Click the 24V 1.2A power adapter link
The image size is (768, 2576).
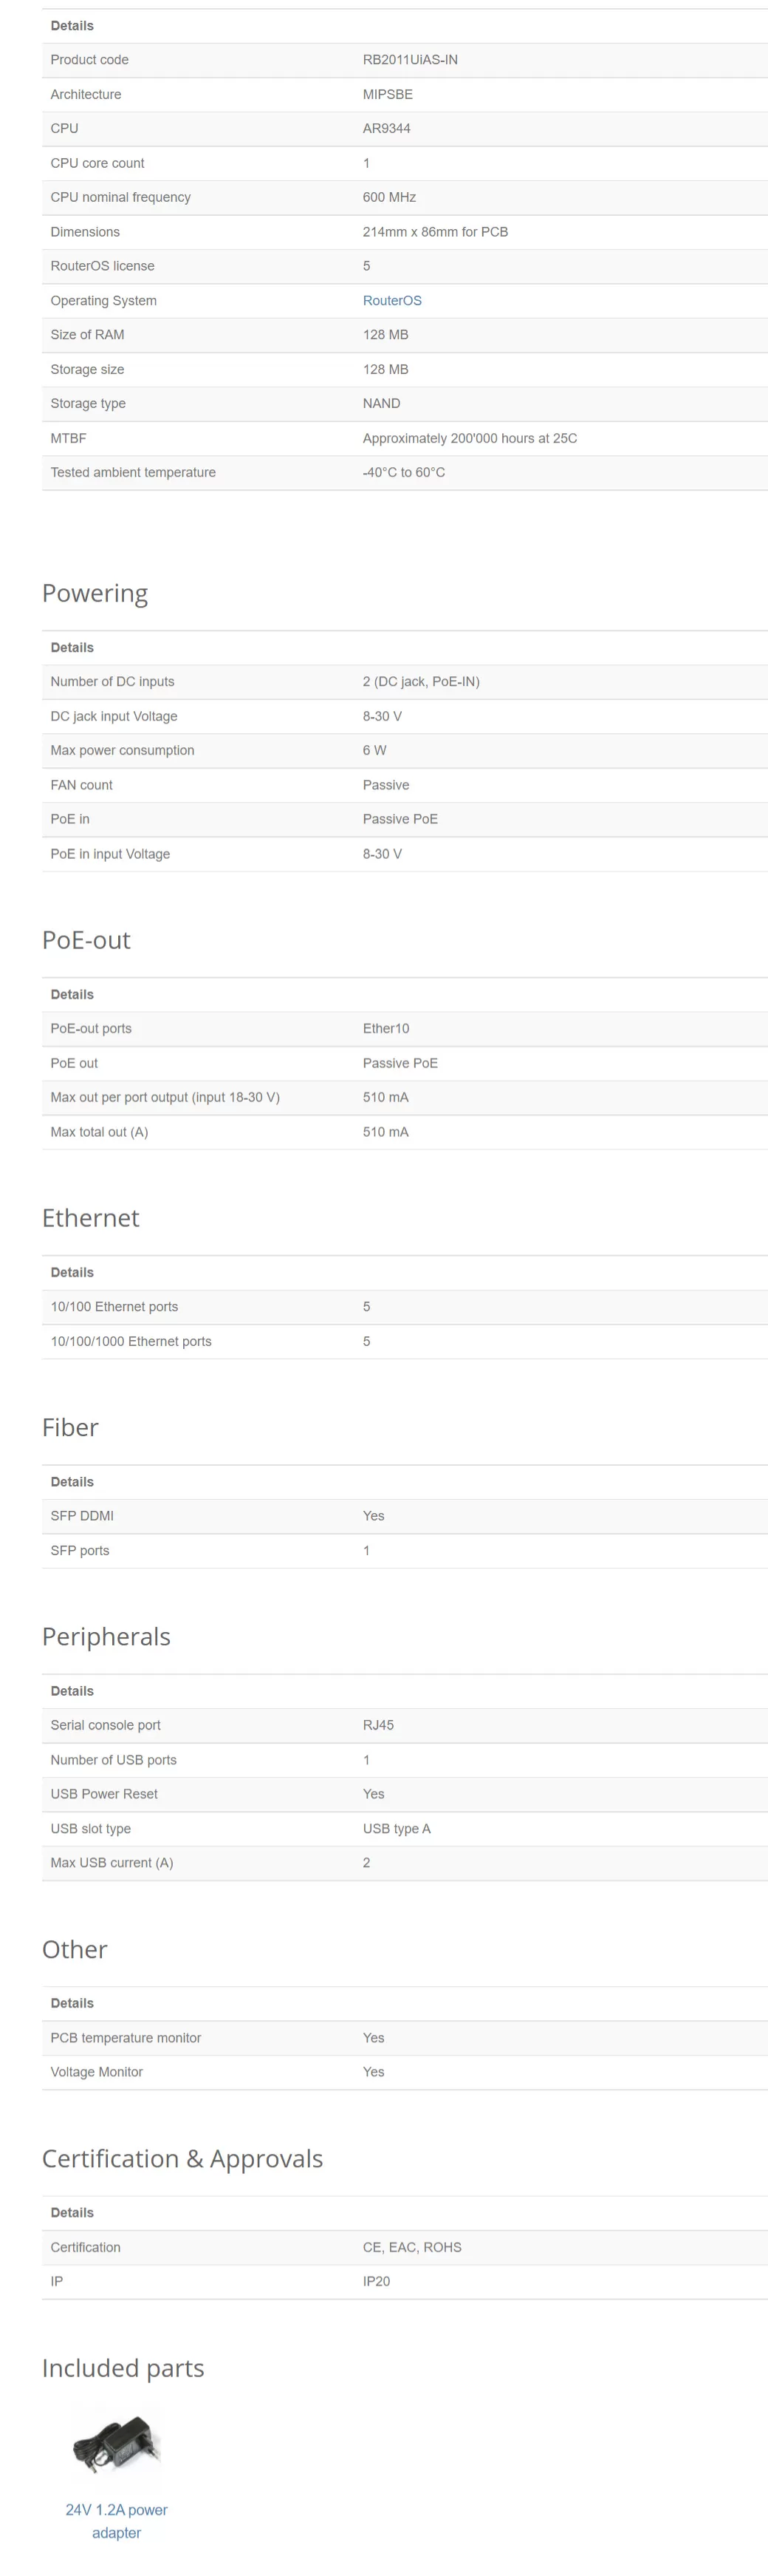tap(116, 2520)
